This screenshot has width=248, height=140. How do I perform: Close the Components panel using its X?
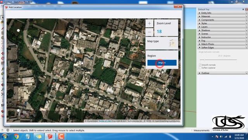[x=246, y=20]
